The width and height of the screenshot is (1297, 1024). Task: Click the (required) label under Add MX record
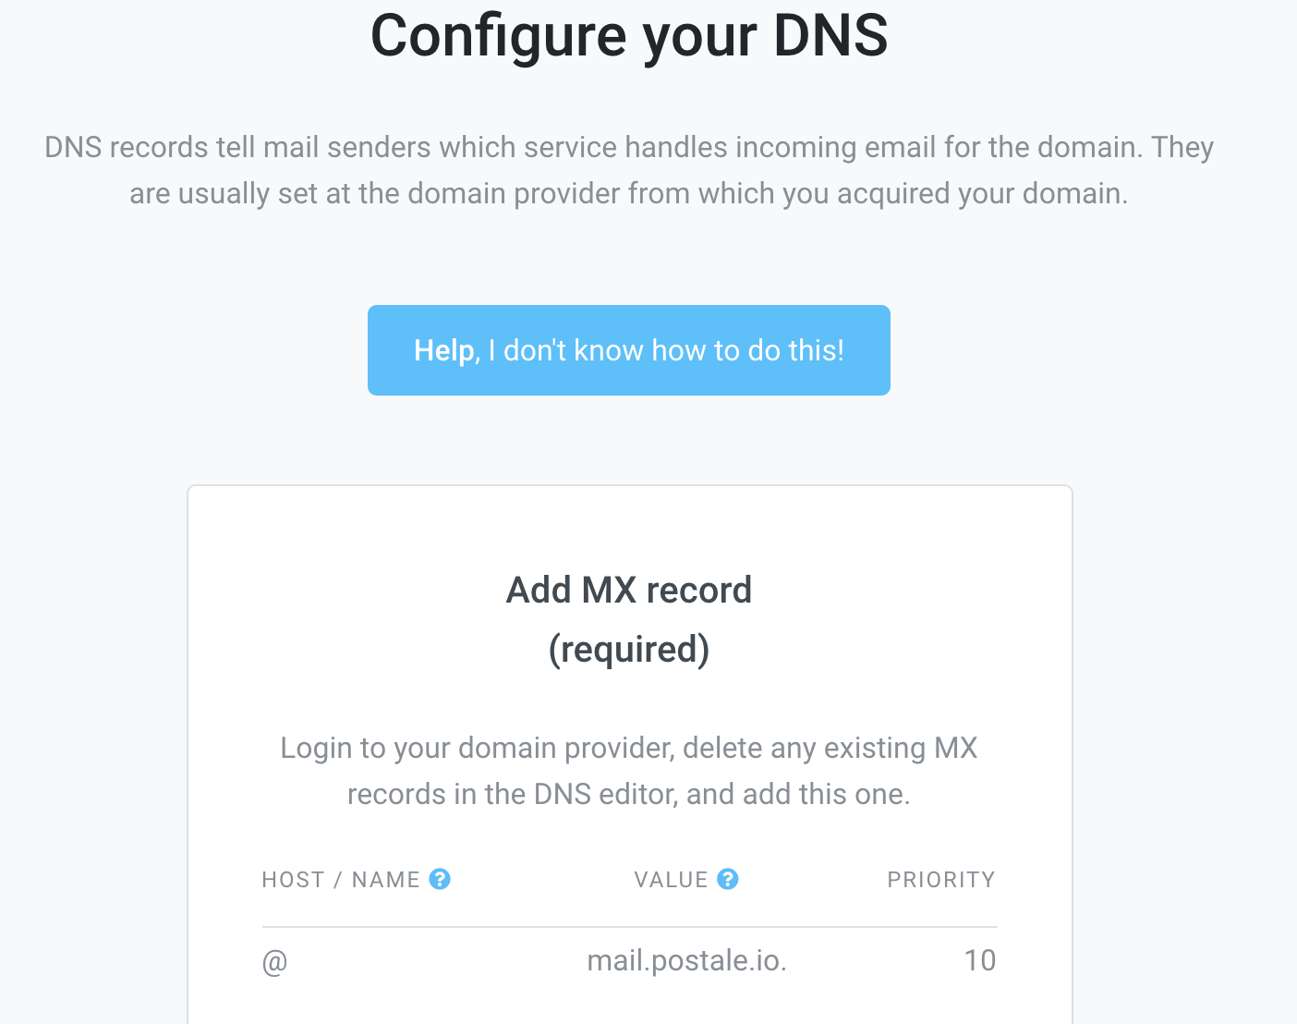(x=629, y=649)
